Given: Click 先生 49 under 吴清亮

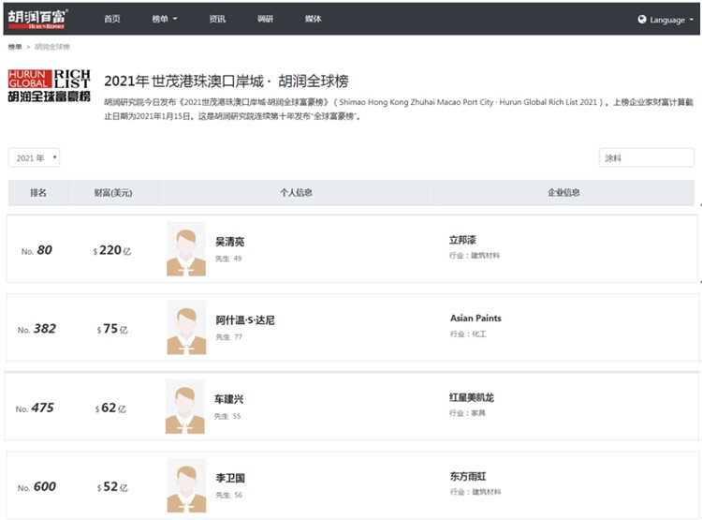Looking at the screenshot, I should click(x=228, y=259).
